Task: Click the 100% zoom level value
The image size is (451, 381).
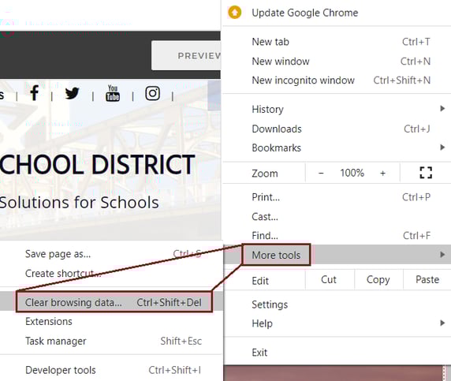Action: [x=352, y=173]
